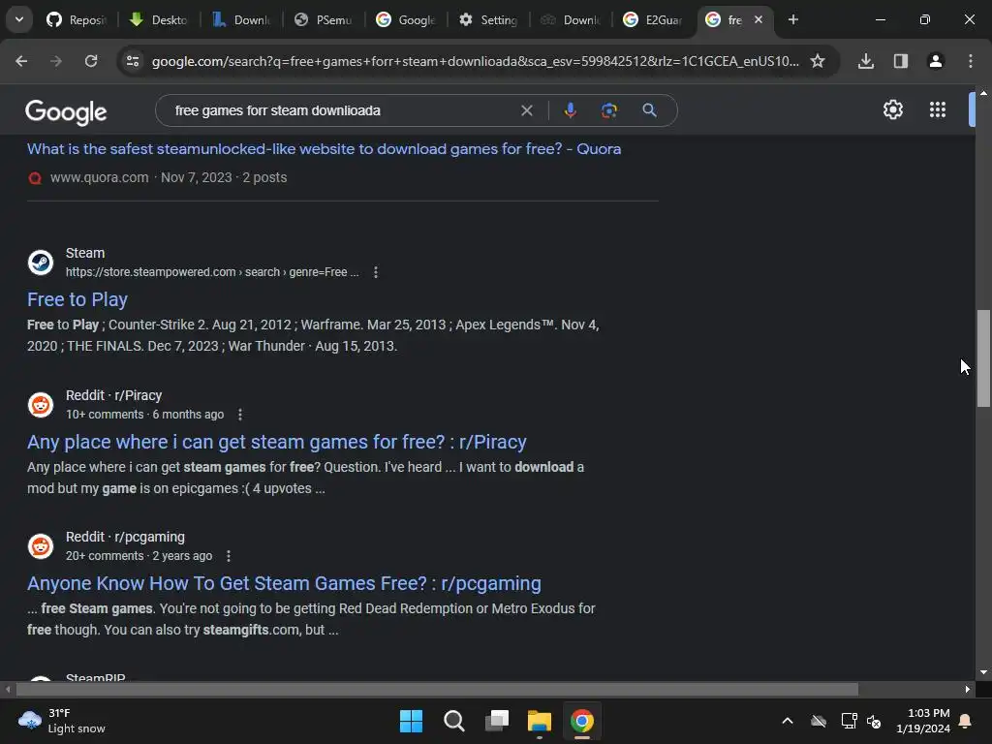Clear the search query with X
Screen dimensions: 992x744
click(526, 110)
